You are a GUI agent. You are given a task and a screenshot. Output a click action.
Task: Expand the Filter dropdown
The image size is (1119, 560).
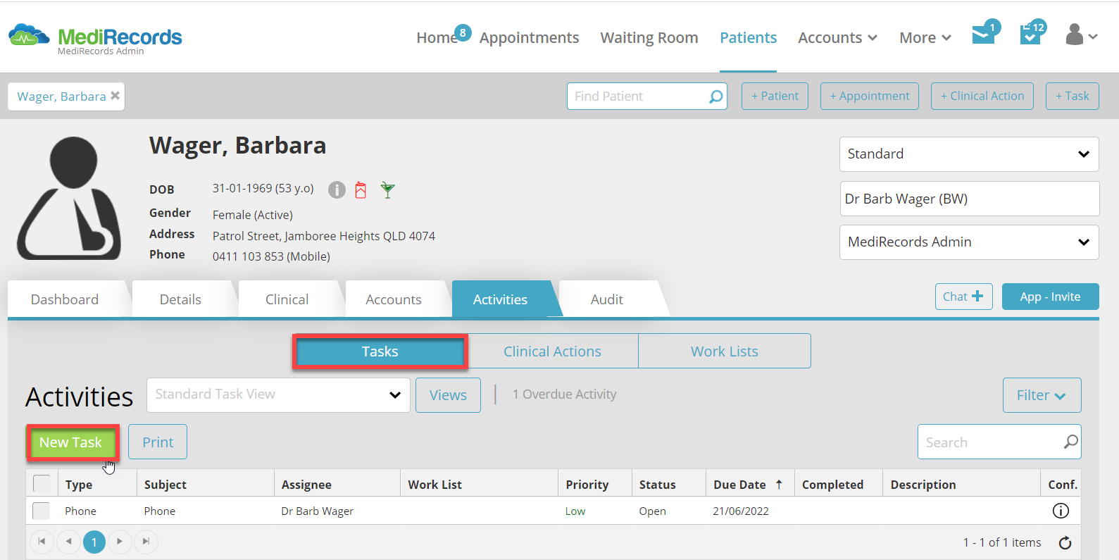[x=1042, y=395]
